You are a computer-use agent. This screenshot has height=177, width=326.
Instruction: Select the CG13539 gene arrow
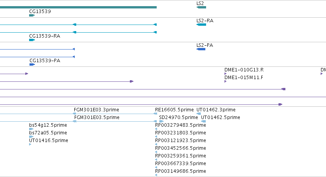[x=32, y=15]
